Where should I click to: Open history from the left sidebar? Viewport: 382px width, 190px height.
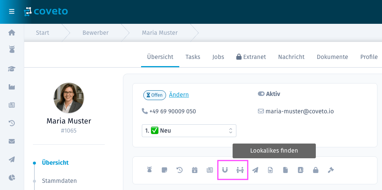pos(12,123)
